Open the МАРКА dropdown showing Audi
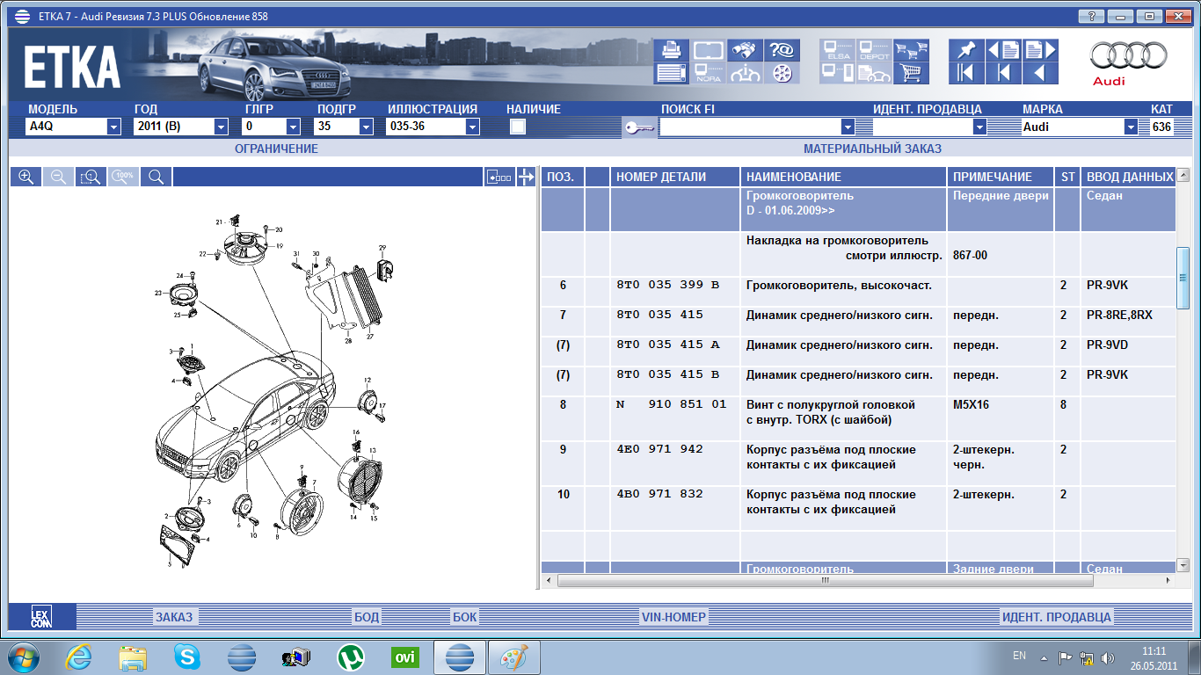This screenshot has width=1201, height=675. click(x=1131, y=127)
